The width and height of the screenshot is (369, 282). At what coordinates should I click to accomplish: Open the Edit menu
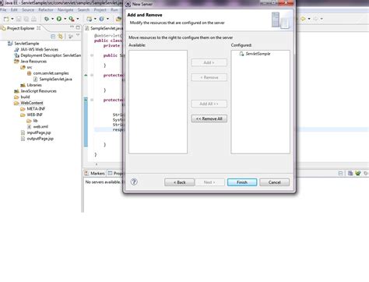[14, 10]
